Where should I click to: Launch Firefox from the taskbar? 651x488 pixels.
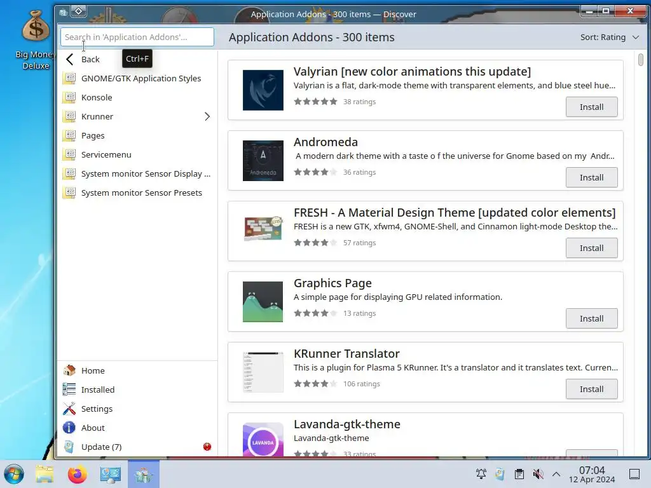point(77,474)
